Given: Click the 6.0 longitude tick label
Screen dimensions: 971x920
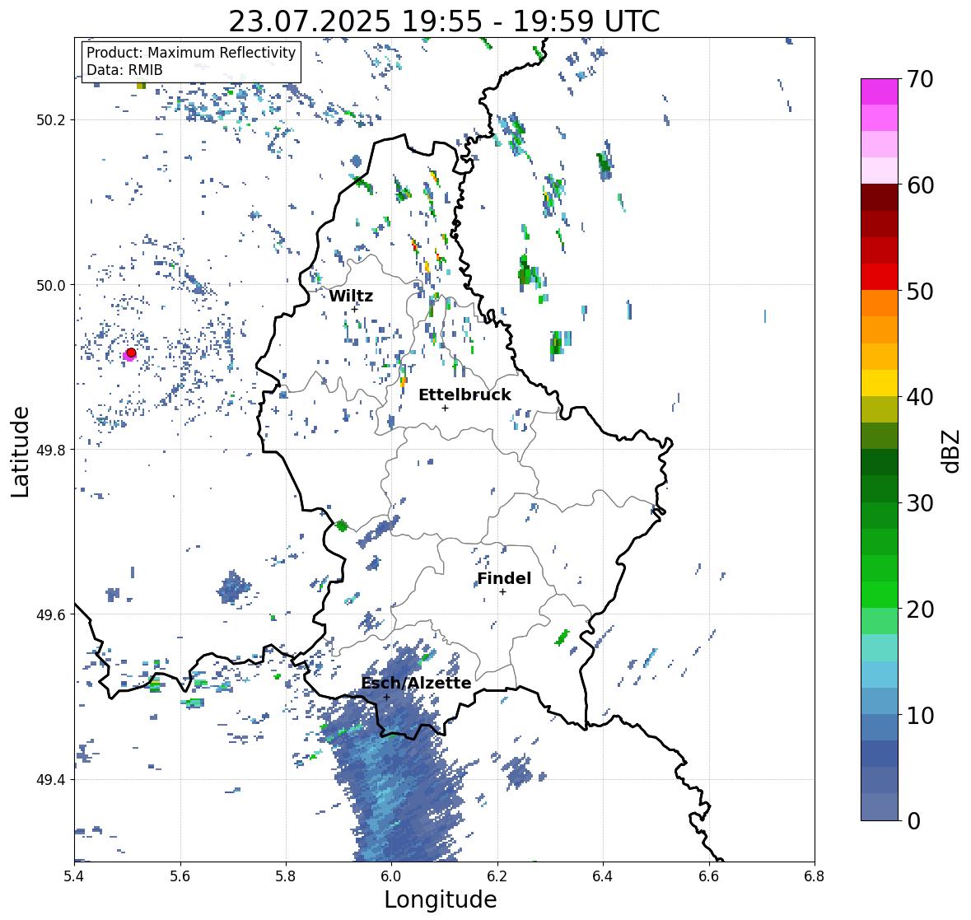Looking at the screenshot, I should click(x=391, y=876).
